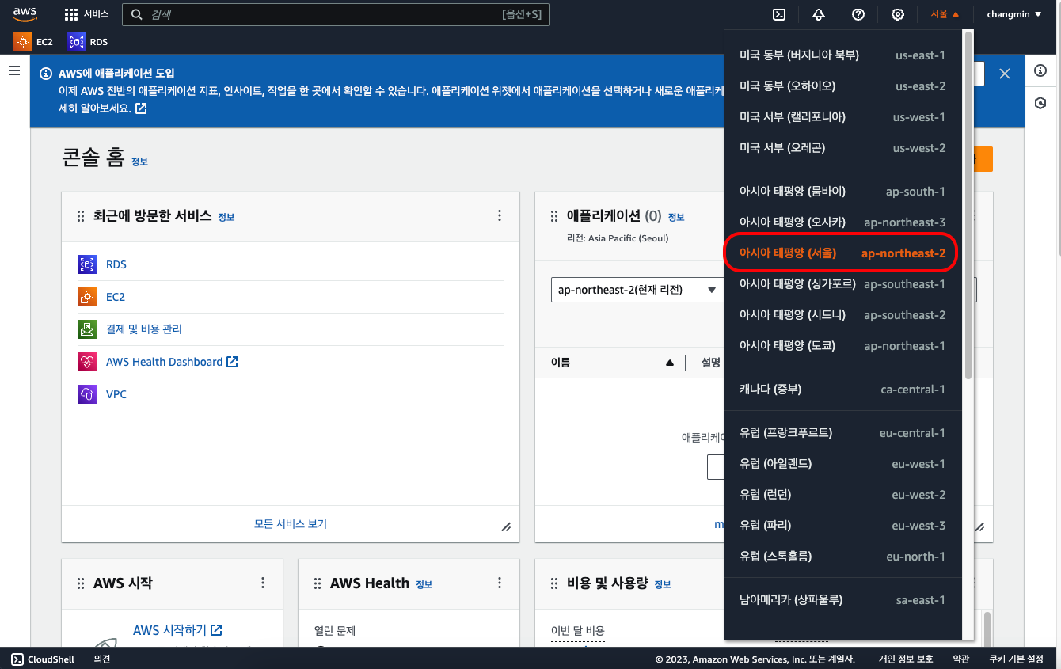Open the help question mark menu

858,14
